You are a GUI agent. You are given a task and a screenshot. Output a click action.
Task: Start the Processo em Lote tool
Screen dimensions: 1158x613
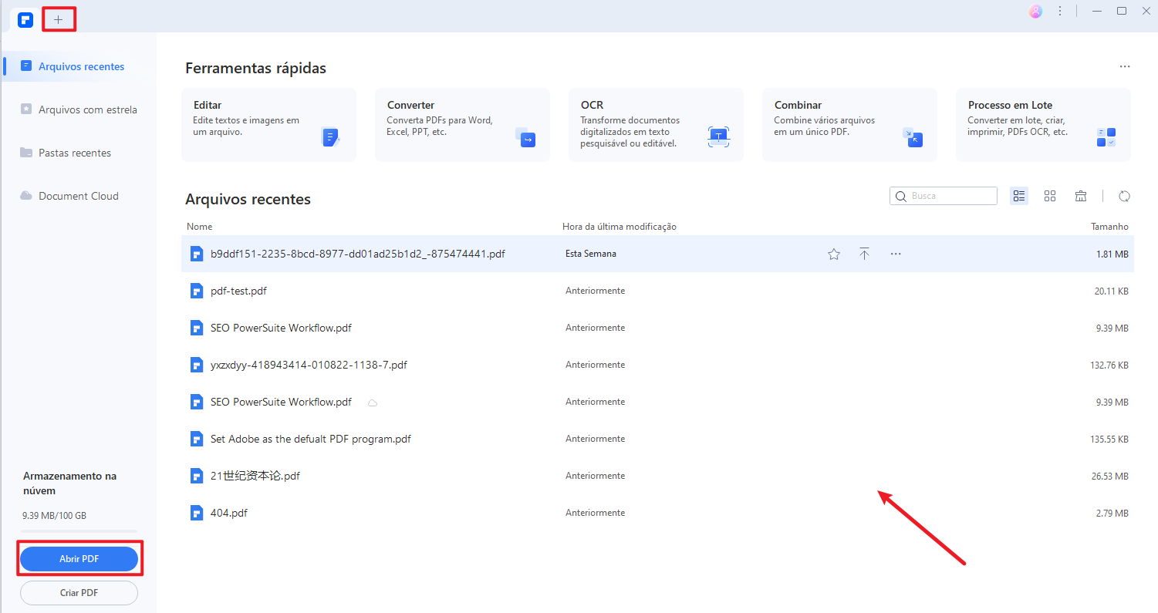point(1042,124)
